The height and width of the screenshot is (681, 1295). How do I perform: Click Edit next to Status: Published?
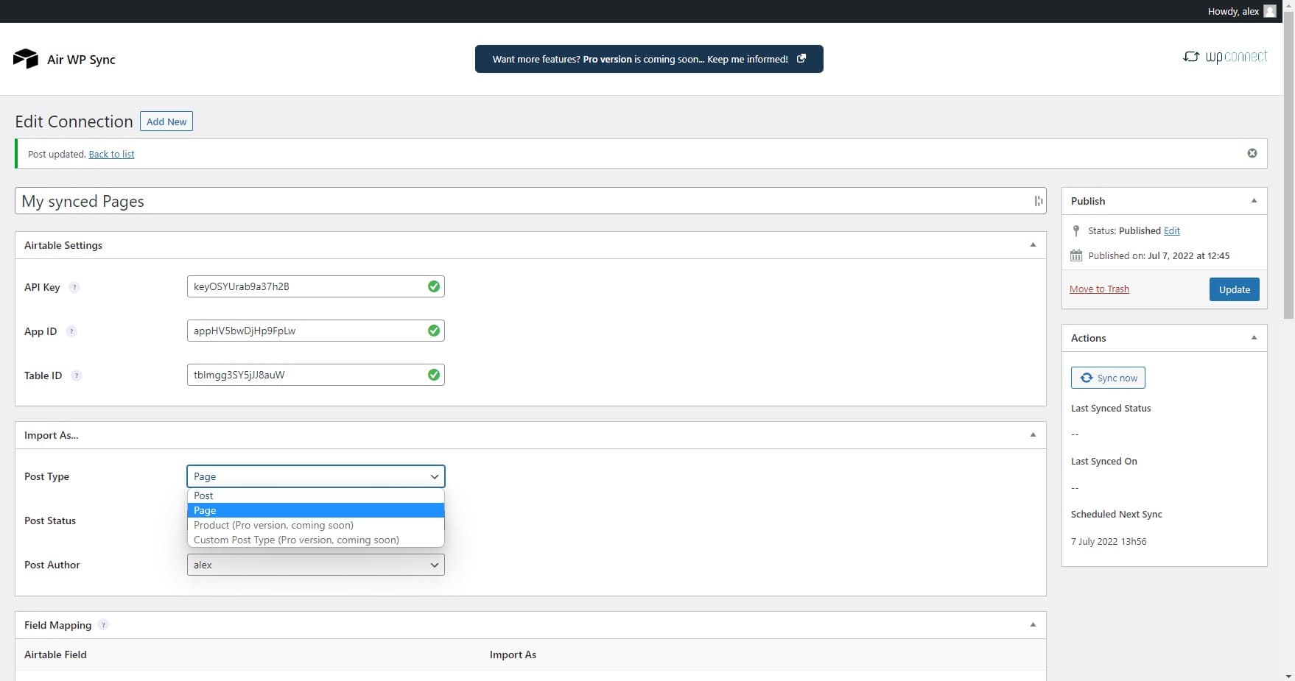click(x=1172, y=230)
